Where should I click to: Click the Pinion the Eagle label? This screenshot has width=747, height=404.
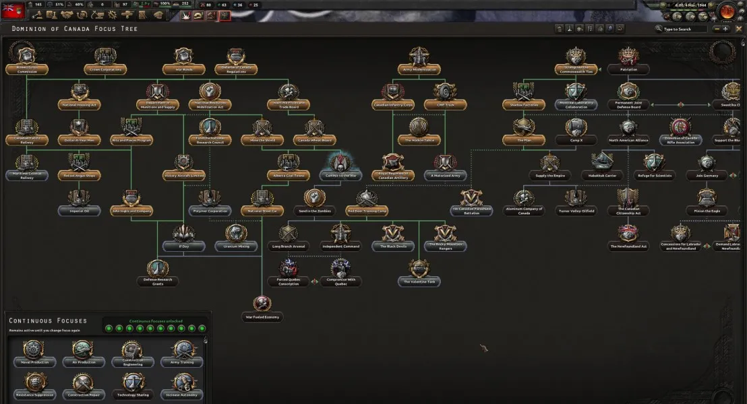707,211
